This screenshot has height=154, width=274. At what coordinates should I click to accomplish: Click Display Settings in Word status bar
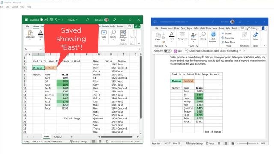tap(194, 144)
